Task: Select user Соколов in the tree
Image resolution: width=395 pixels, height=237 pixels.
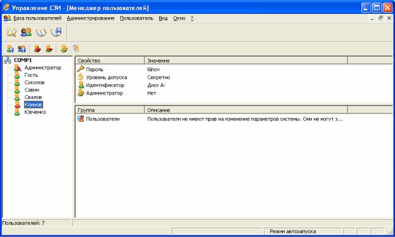Action: [34, 82]
